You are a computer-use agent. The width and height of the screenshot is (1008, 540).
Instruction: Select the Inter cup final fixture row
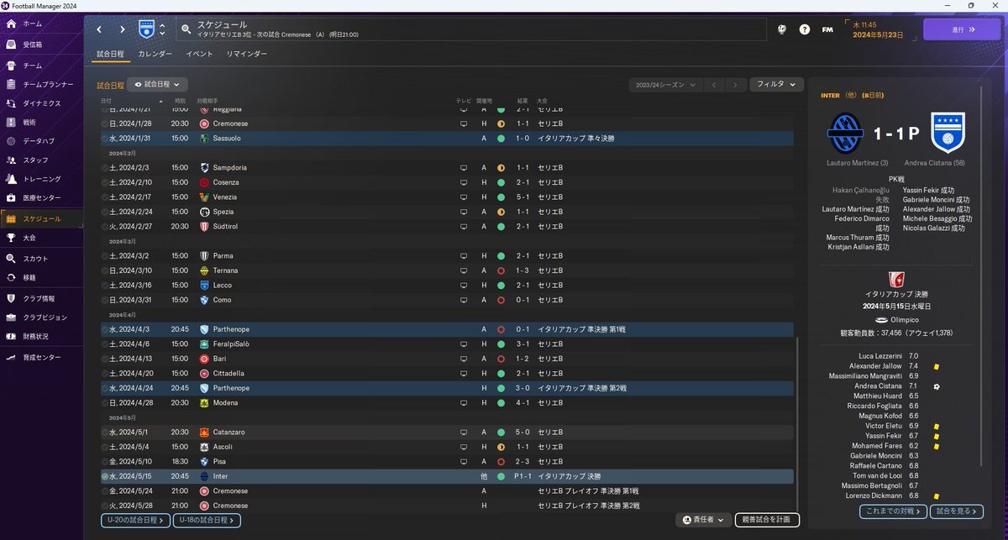pos(447,476)
